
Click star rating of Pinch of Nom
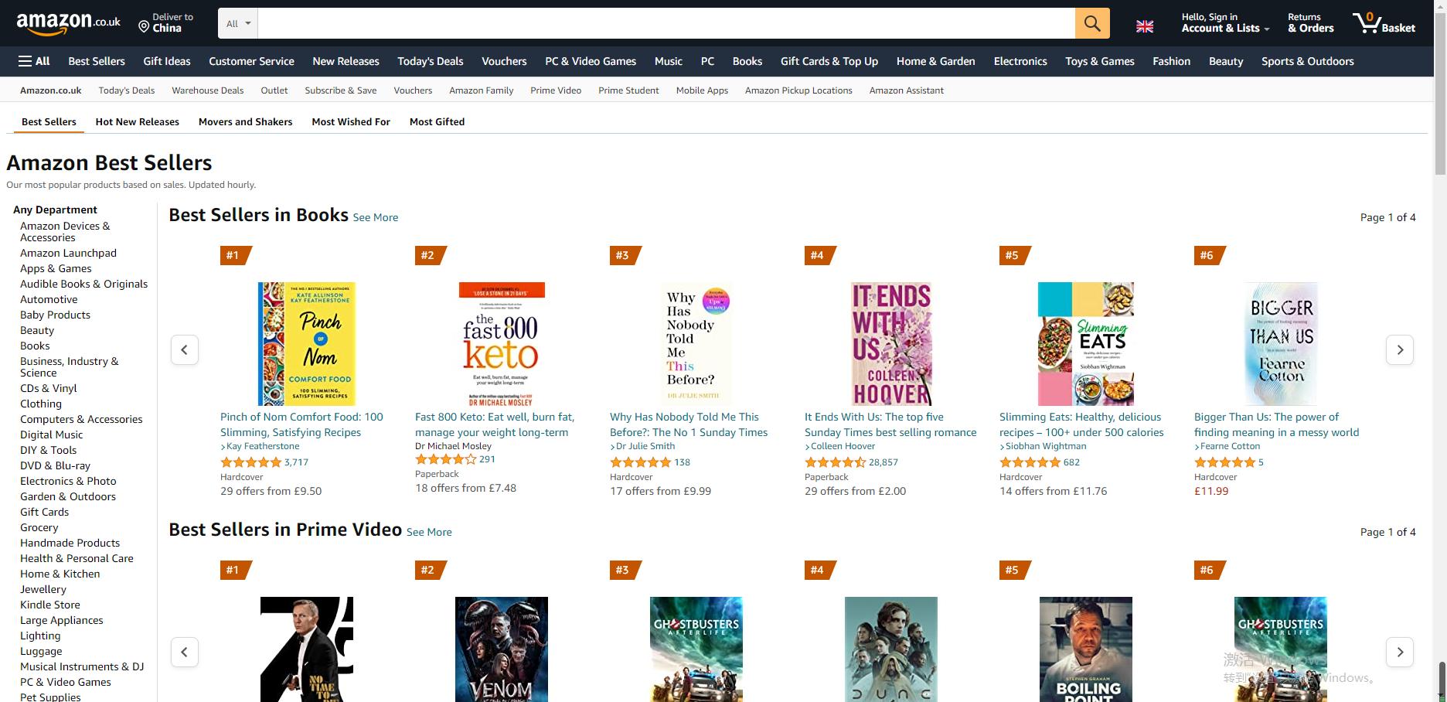[x=250, y=462]
